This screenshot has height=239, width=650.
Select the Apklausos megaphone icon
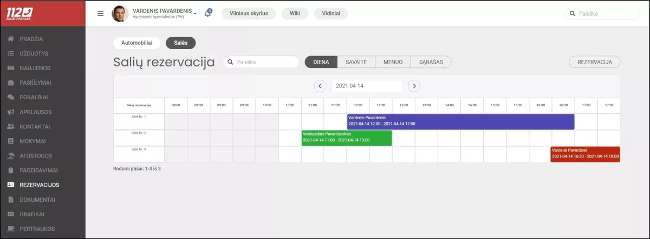click(x=11, y=112)
